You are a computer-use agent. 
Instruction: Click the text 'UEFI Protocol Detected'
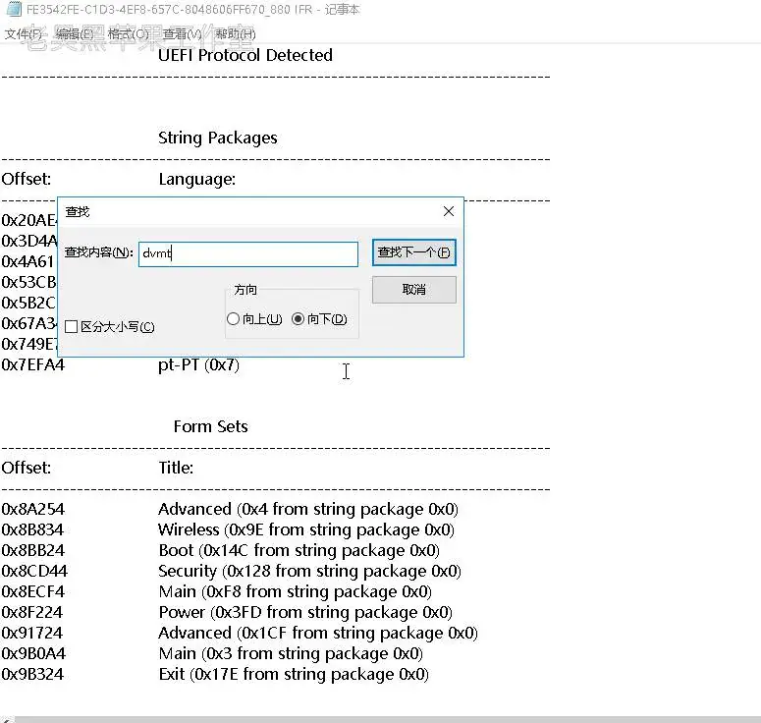(x=245, y=55)
